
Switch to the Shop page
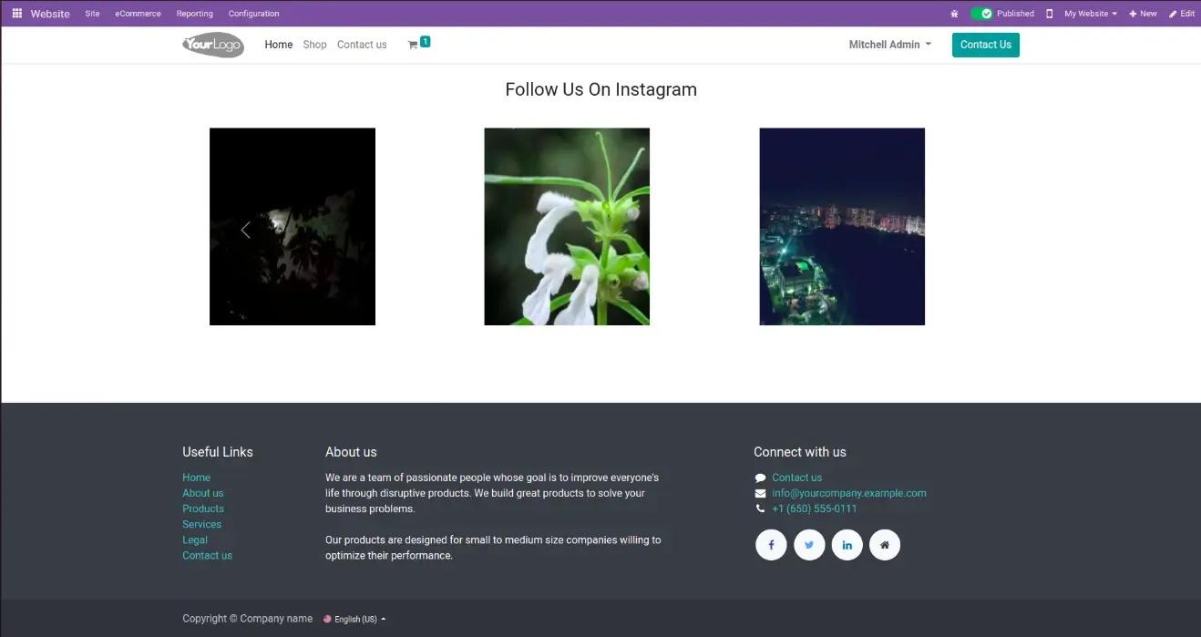[x=314, y=44]
